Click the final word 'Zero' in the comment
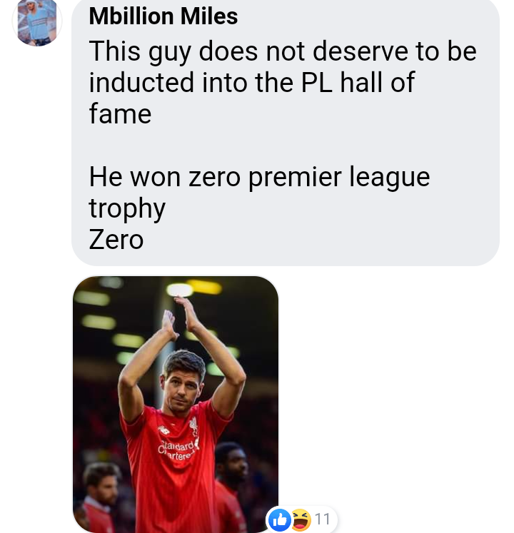This screenshot has width=514, height=533. (x=116, y=240)
